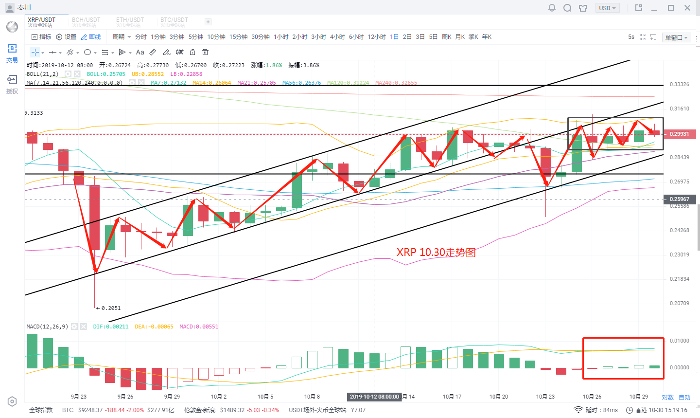This screenshot has height=418, width=700.
Task: Select the 分时 timeframe
Action: tap(141, 37)
